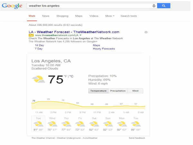Open the Search tools options

click(x=129, y=16)
